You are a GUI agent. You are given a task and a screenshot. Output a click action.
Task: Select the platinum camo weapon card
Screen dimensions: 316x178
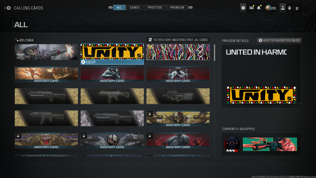tap(112, 118)
